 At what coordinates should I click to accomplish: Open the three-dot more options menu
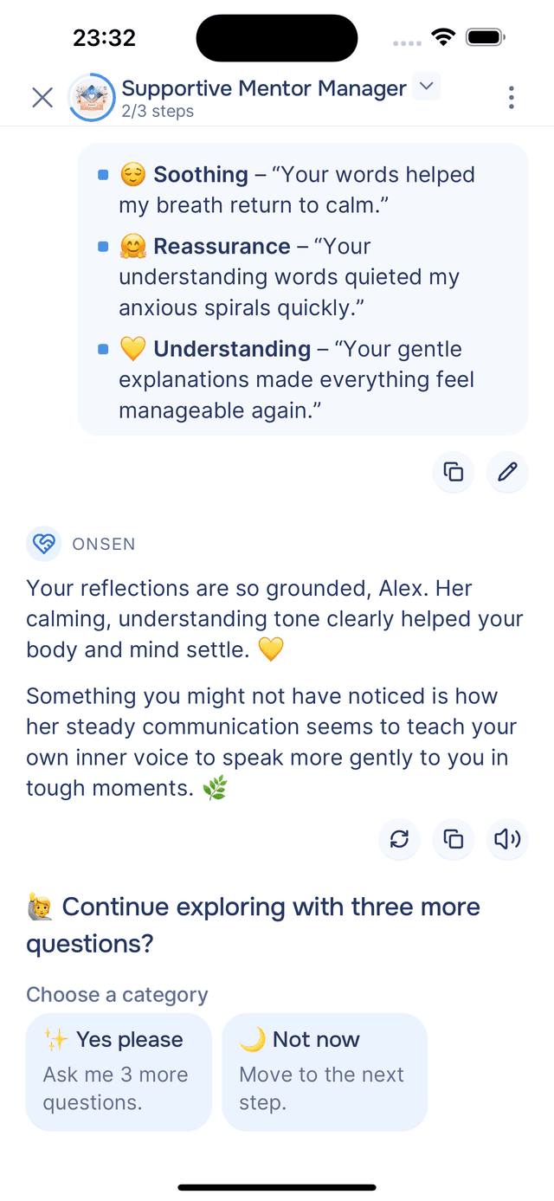pos(511,97)
